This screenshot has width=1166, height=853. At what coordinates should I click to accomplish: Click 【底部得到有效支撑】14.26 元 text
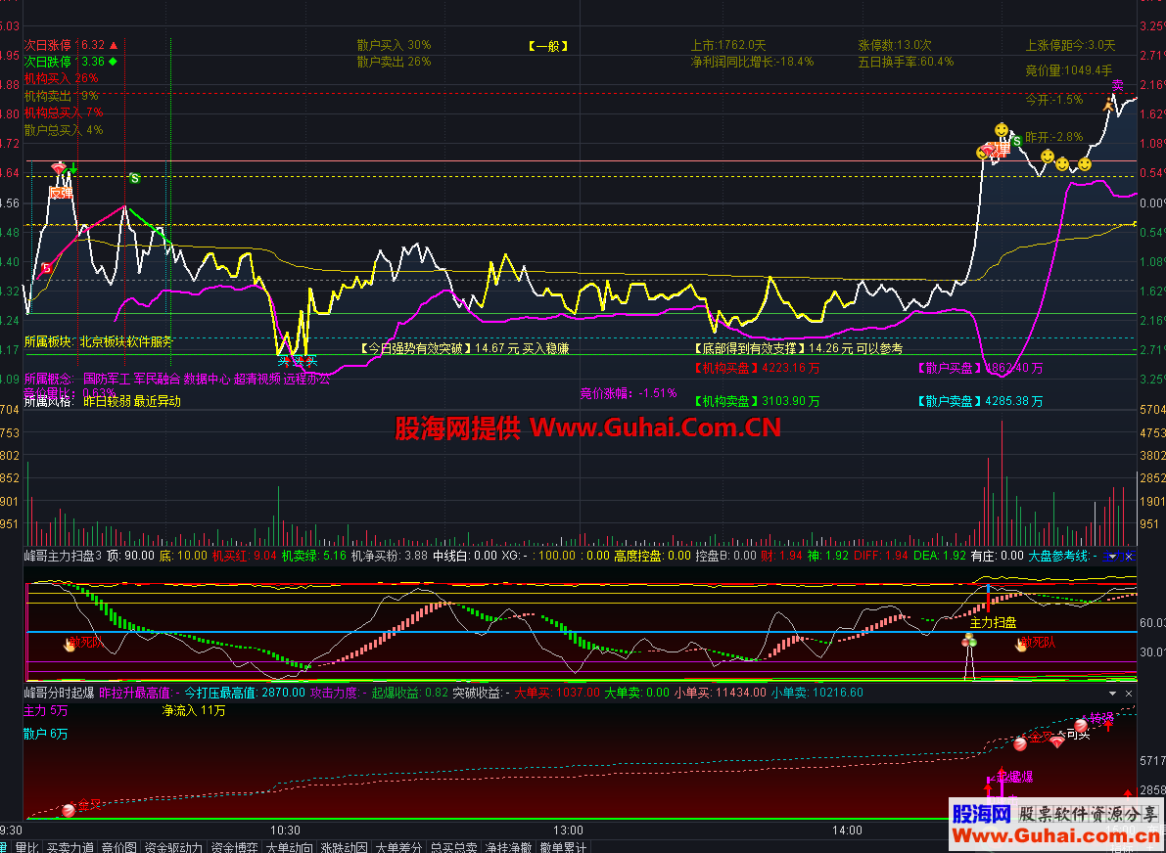point(796,347)
